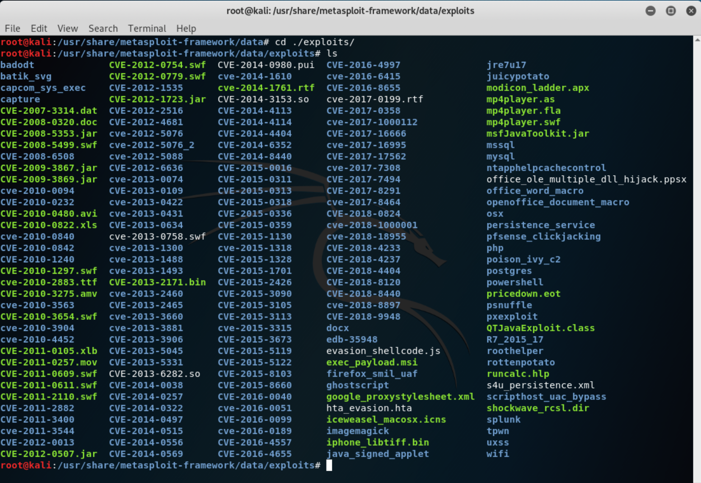The width and height of the screenshot is (701, 483).
Task: Click the entry 'ghostscript'
Action: [x=358, y=385]
